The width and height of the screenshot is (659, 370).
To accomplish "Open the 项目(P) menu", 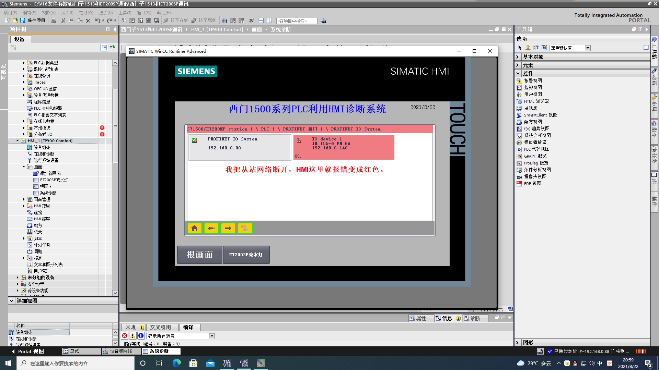I will point(10,13).
